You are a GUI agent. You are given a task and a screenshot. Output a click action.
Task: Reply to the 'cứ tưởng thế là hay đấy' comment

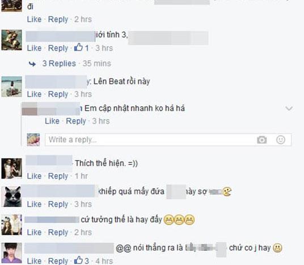[x=58, y=232]
